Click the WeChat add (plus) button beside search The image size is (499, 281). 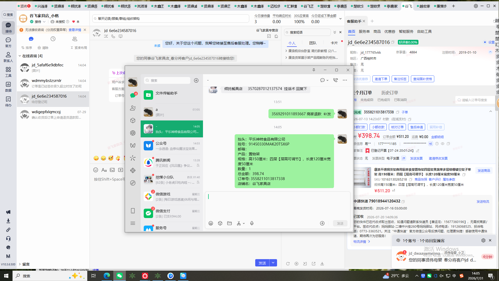[196, 80]
